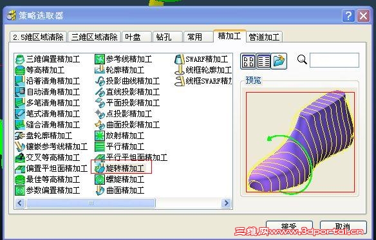Select the 三维偏置精加工 strategy icon
The height and width of the screenshot is (240, 376).
[x=20, y=59]
